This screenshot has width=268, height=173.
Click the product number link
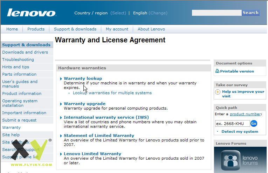(245, 114)
